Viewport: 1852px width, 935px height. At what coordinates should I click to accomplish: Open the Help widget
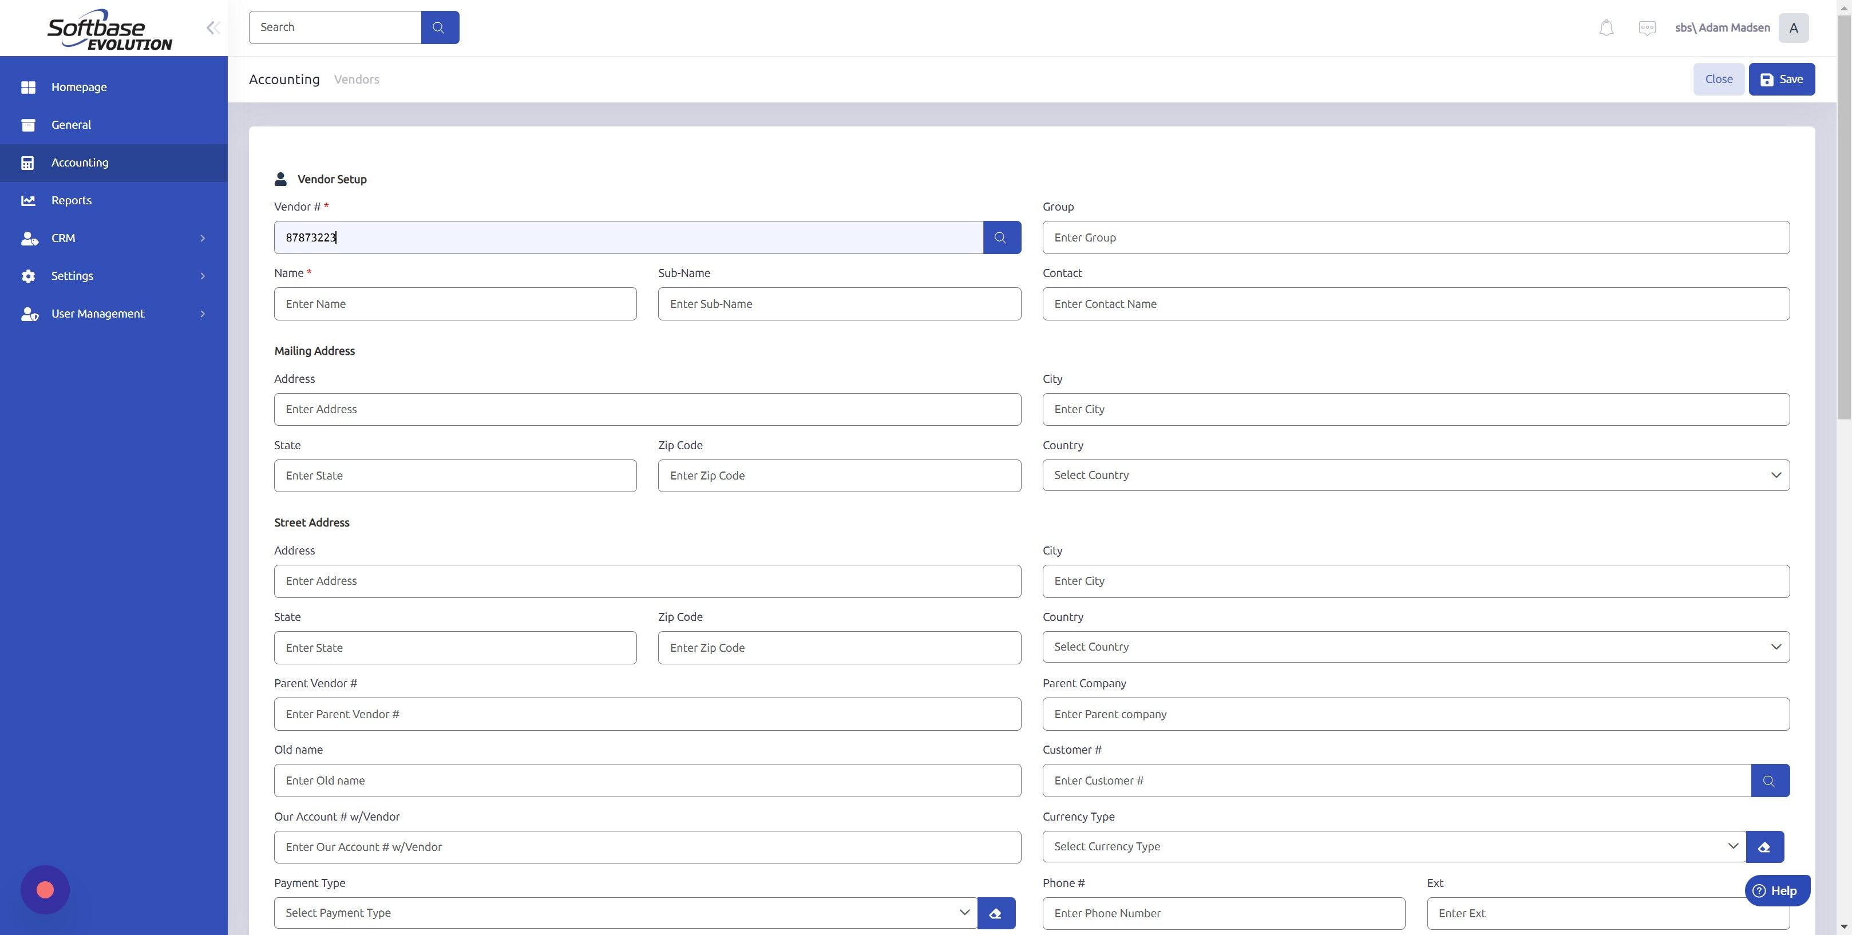(x=1776, y=890)
